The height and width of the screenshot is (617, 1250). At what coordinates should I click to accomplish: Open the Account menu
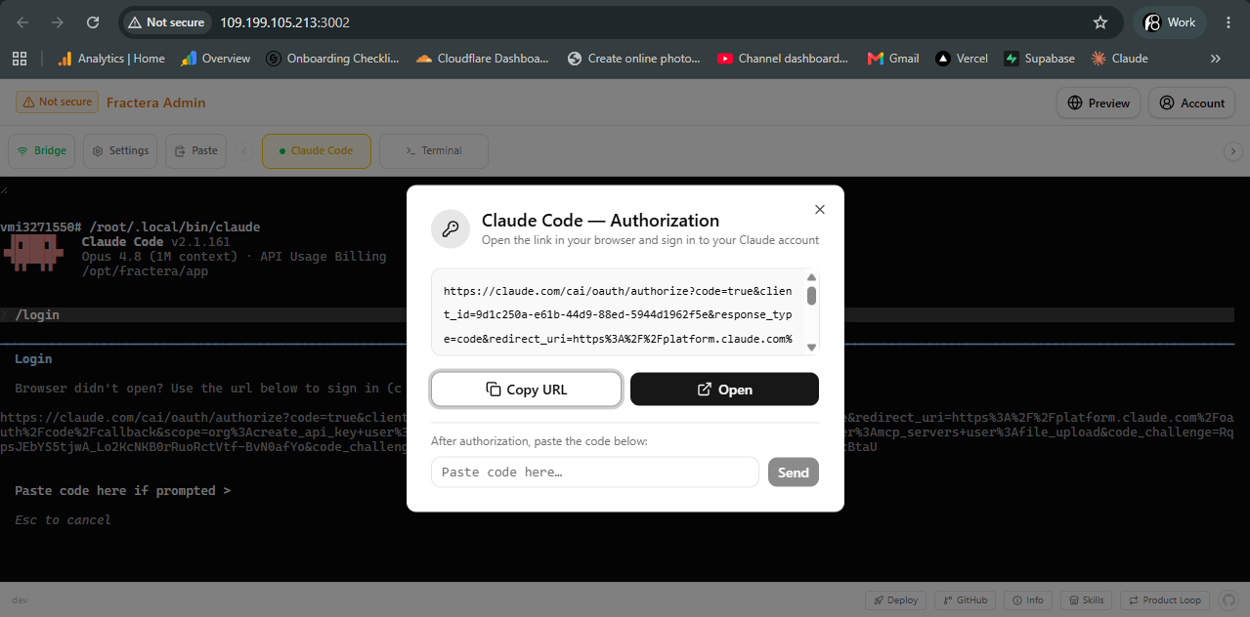click(1191, 103)
